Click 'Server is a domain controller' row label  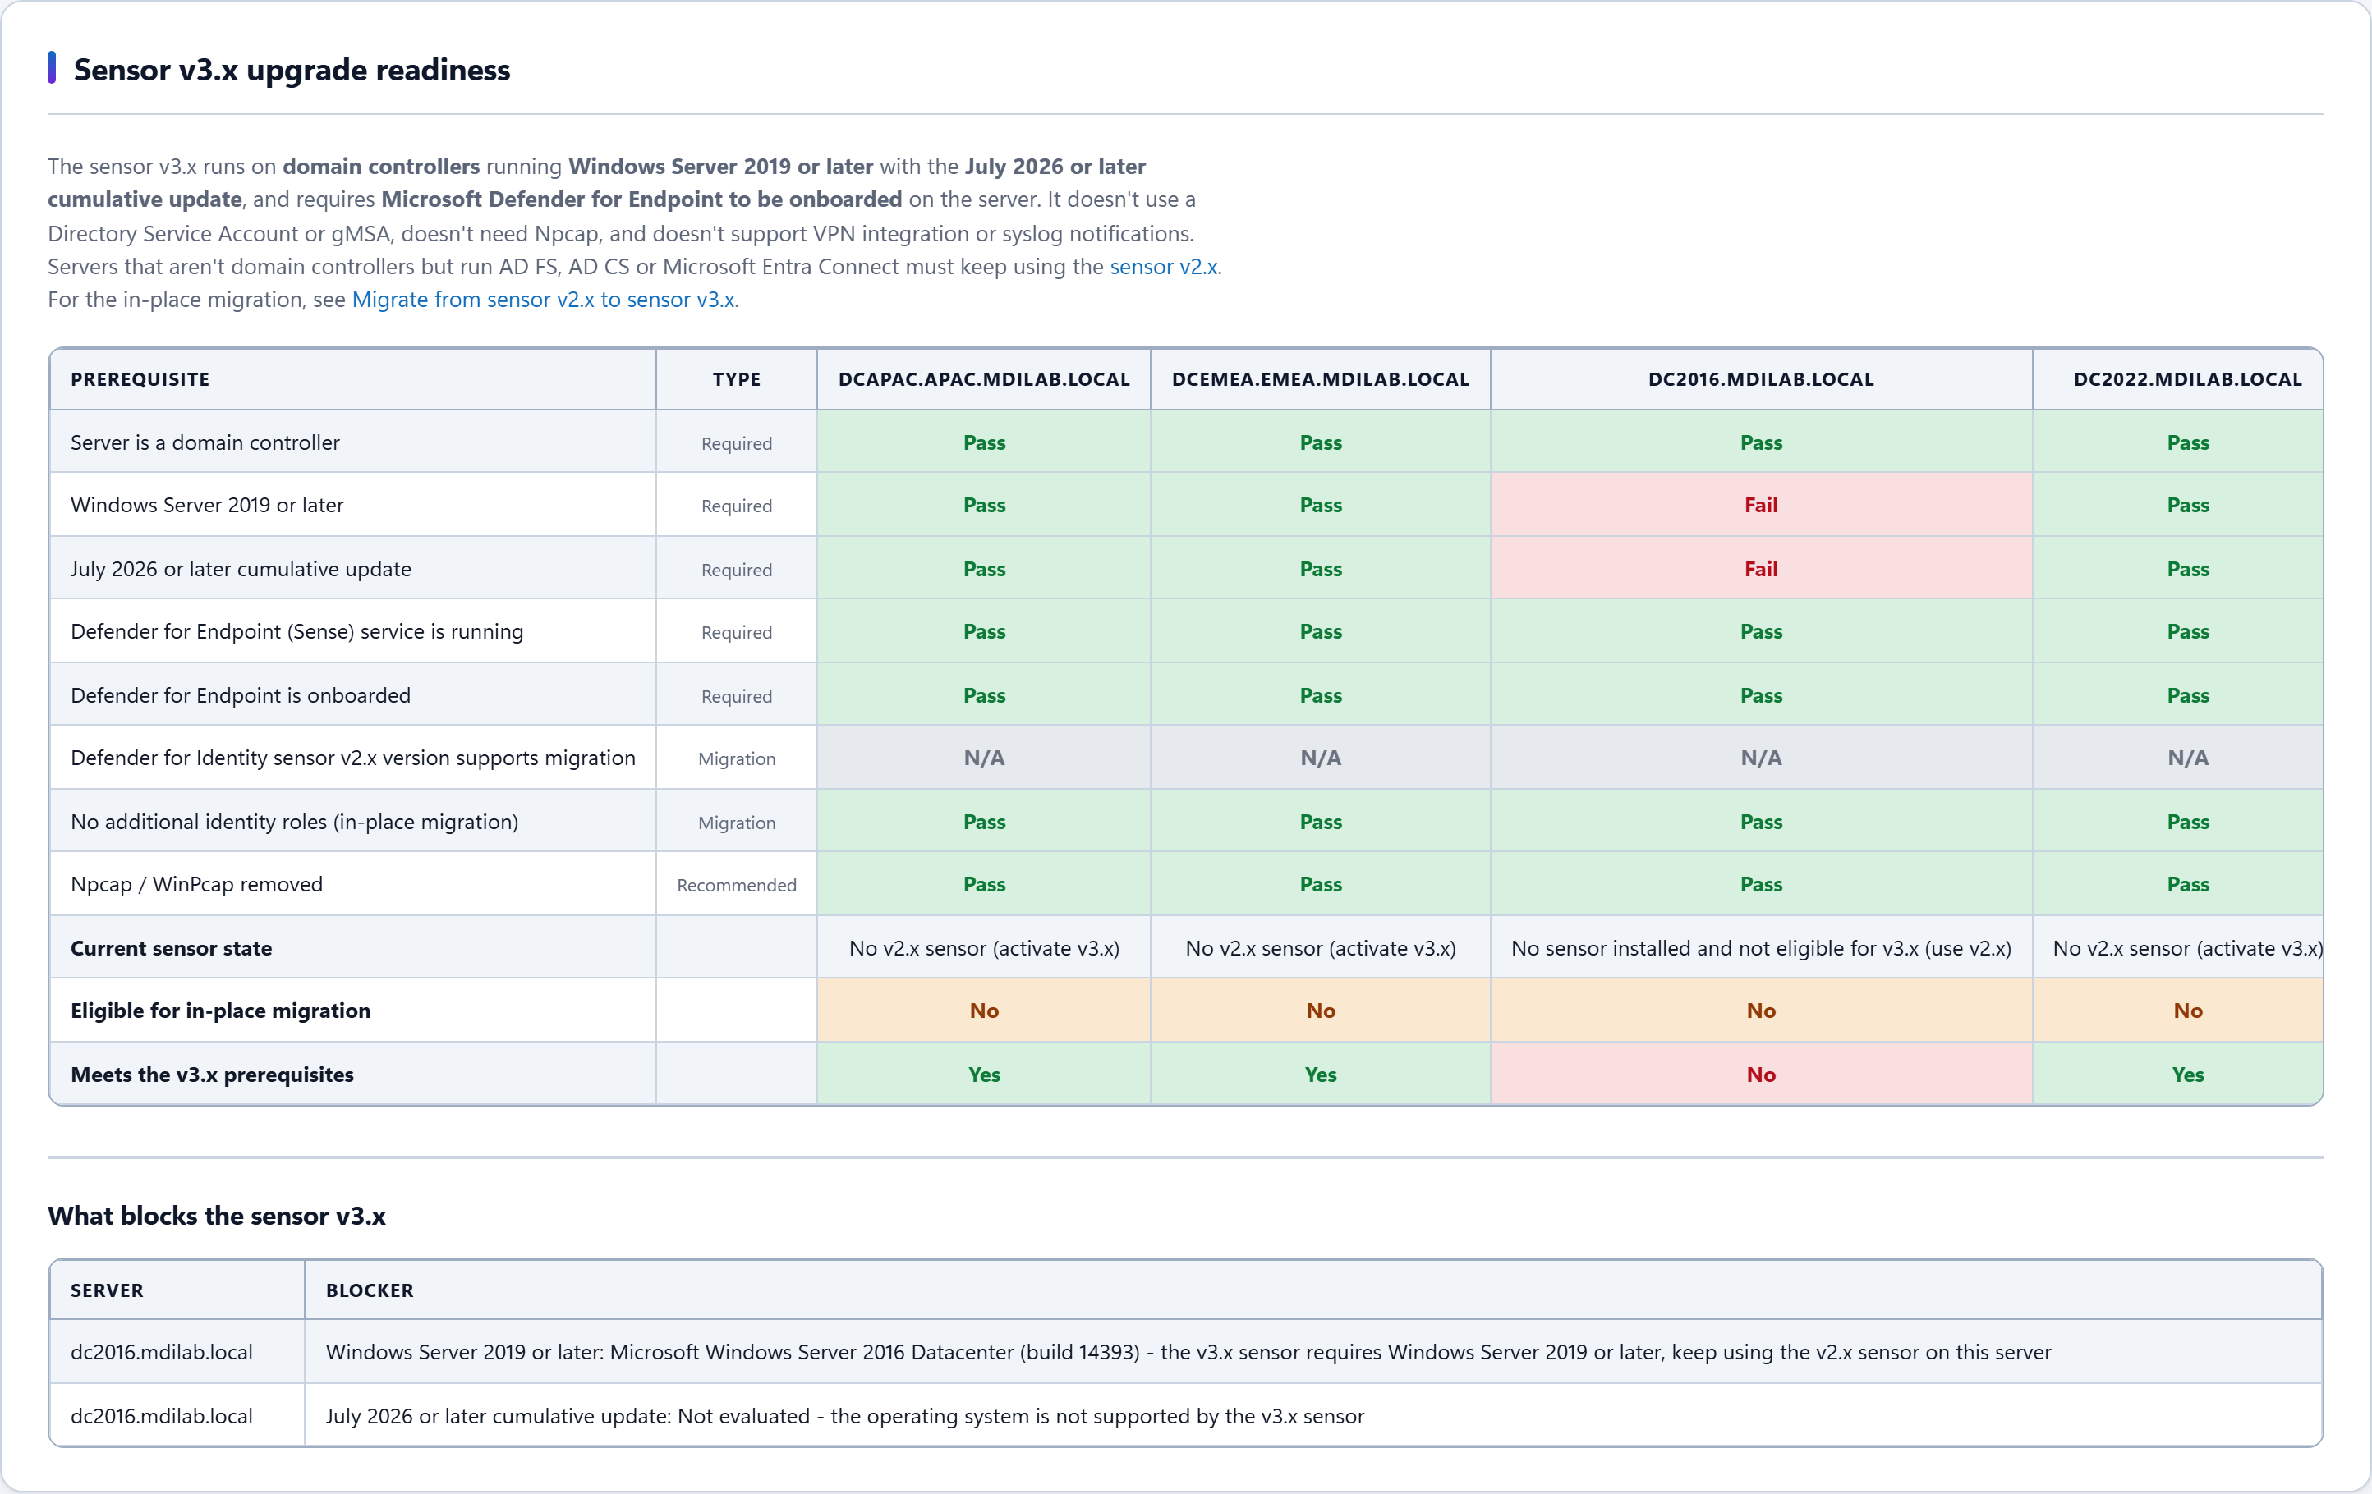(205, 443)
